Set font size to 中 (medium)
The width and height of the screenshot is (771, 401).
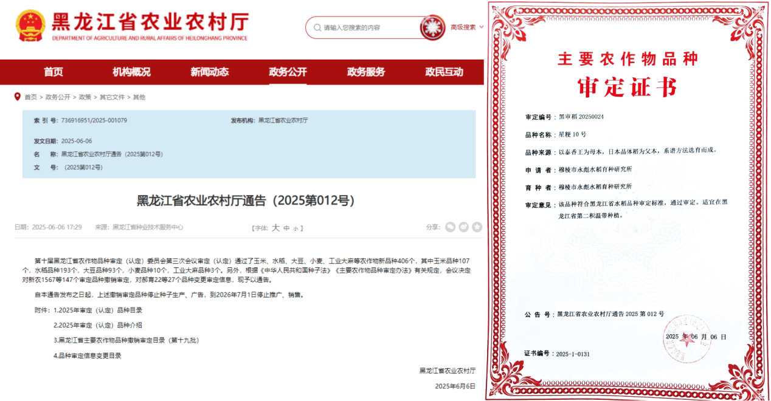tap(286, 228)
